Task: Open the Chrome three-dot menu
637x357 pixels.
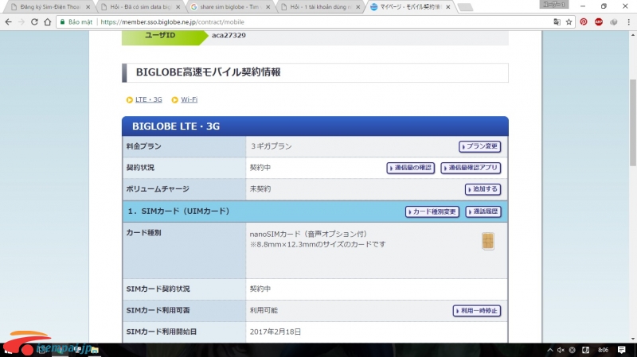Action: pos(628,22)
